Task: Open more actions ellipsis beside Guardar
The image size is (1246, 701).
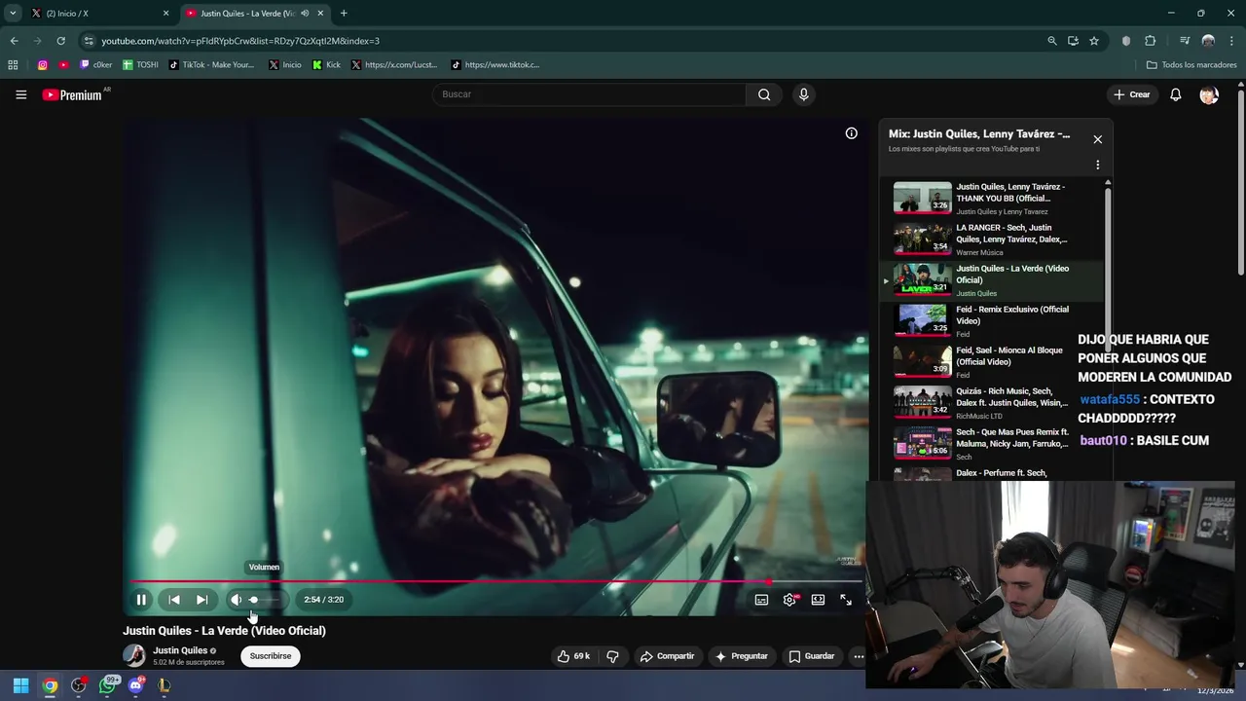Action: (859, 656)
